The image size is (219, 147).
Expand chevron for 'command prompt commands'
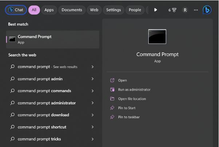pos(92,91)
